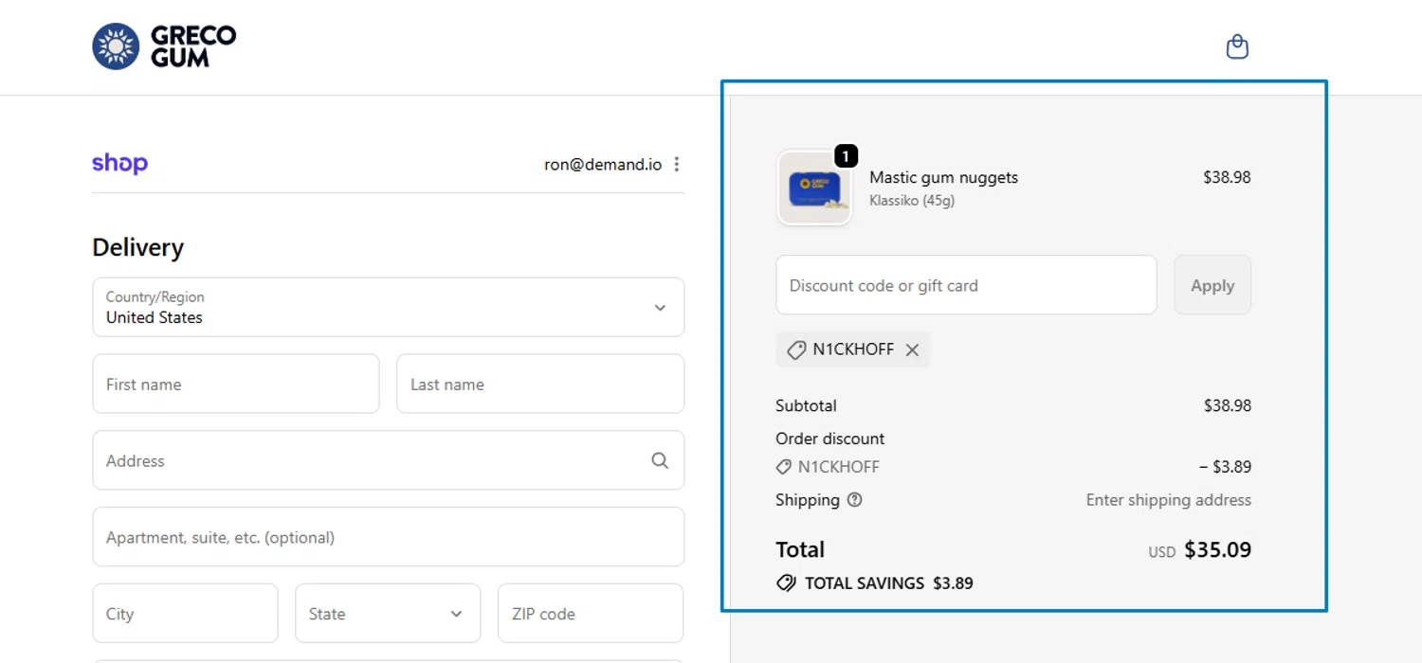Click the ron@demand.io email text
Image resolution: width=1422 pixels, height=663 pixels.
(x=603, y=164)
